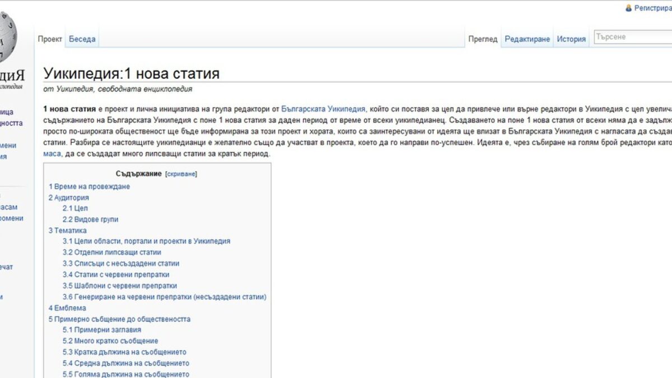Go to 5.4 Средна дължина на съобщението

tap(126, 363)
